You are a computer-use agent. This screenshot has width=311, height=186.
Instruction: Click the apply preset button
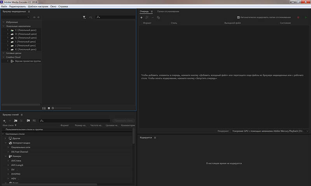coord(124,121)
